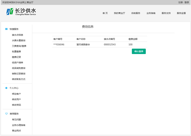Image resolution: width=191 pixels, height=136 pixels.
Task: Click the 快捷服务 grid icon
Action: 6,29
